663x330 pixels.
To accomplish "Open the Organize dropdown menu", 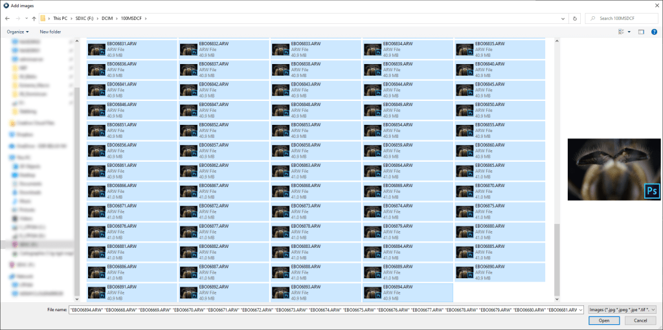I will point(18,31).
